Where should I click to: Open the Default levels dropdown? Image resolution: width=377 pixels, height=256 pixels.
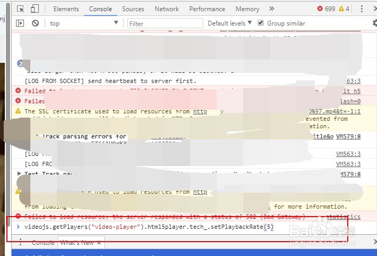click(230, 23)
